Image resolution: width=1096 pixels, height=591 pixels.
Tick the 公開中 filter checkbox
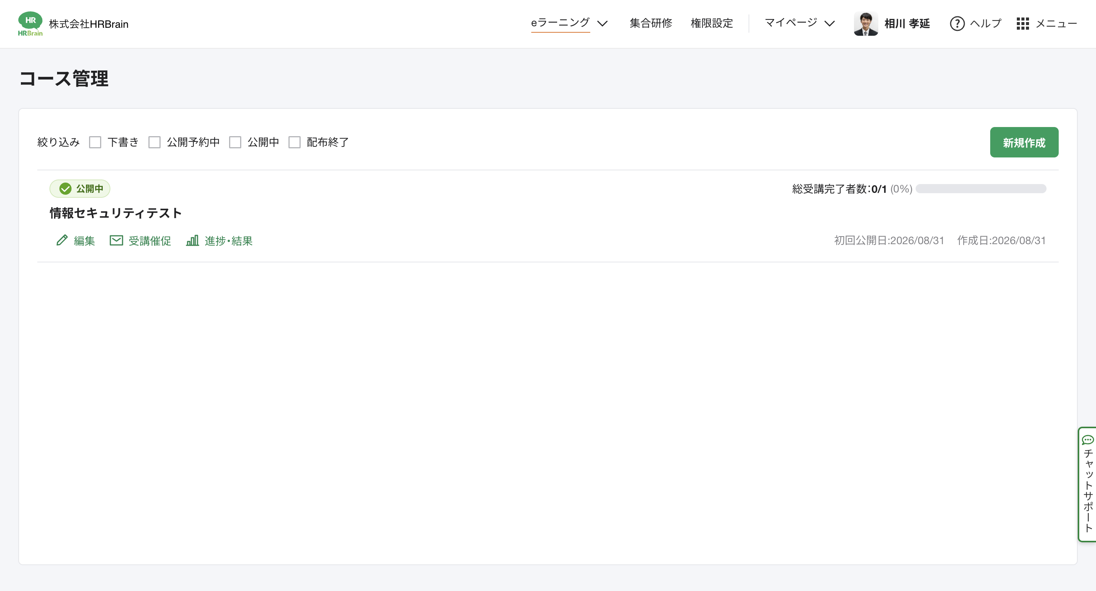[235, 142]
